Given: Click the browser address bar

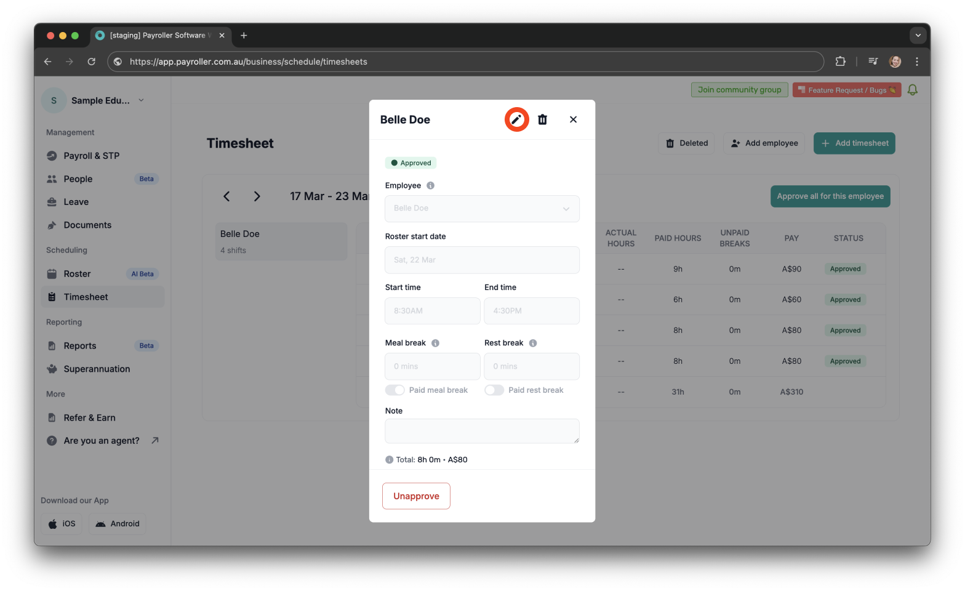Looking at the screenshot, I should (465, 62).
